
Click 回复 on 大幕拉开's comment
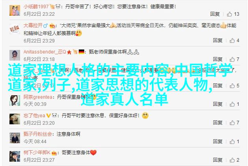(218, 41)
